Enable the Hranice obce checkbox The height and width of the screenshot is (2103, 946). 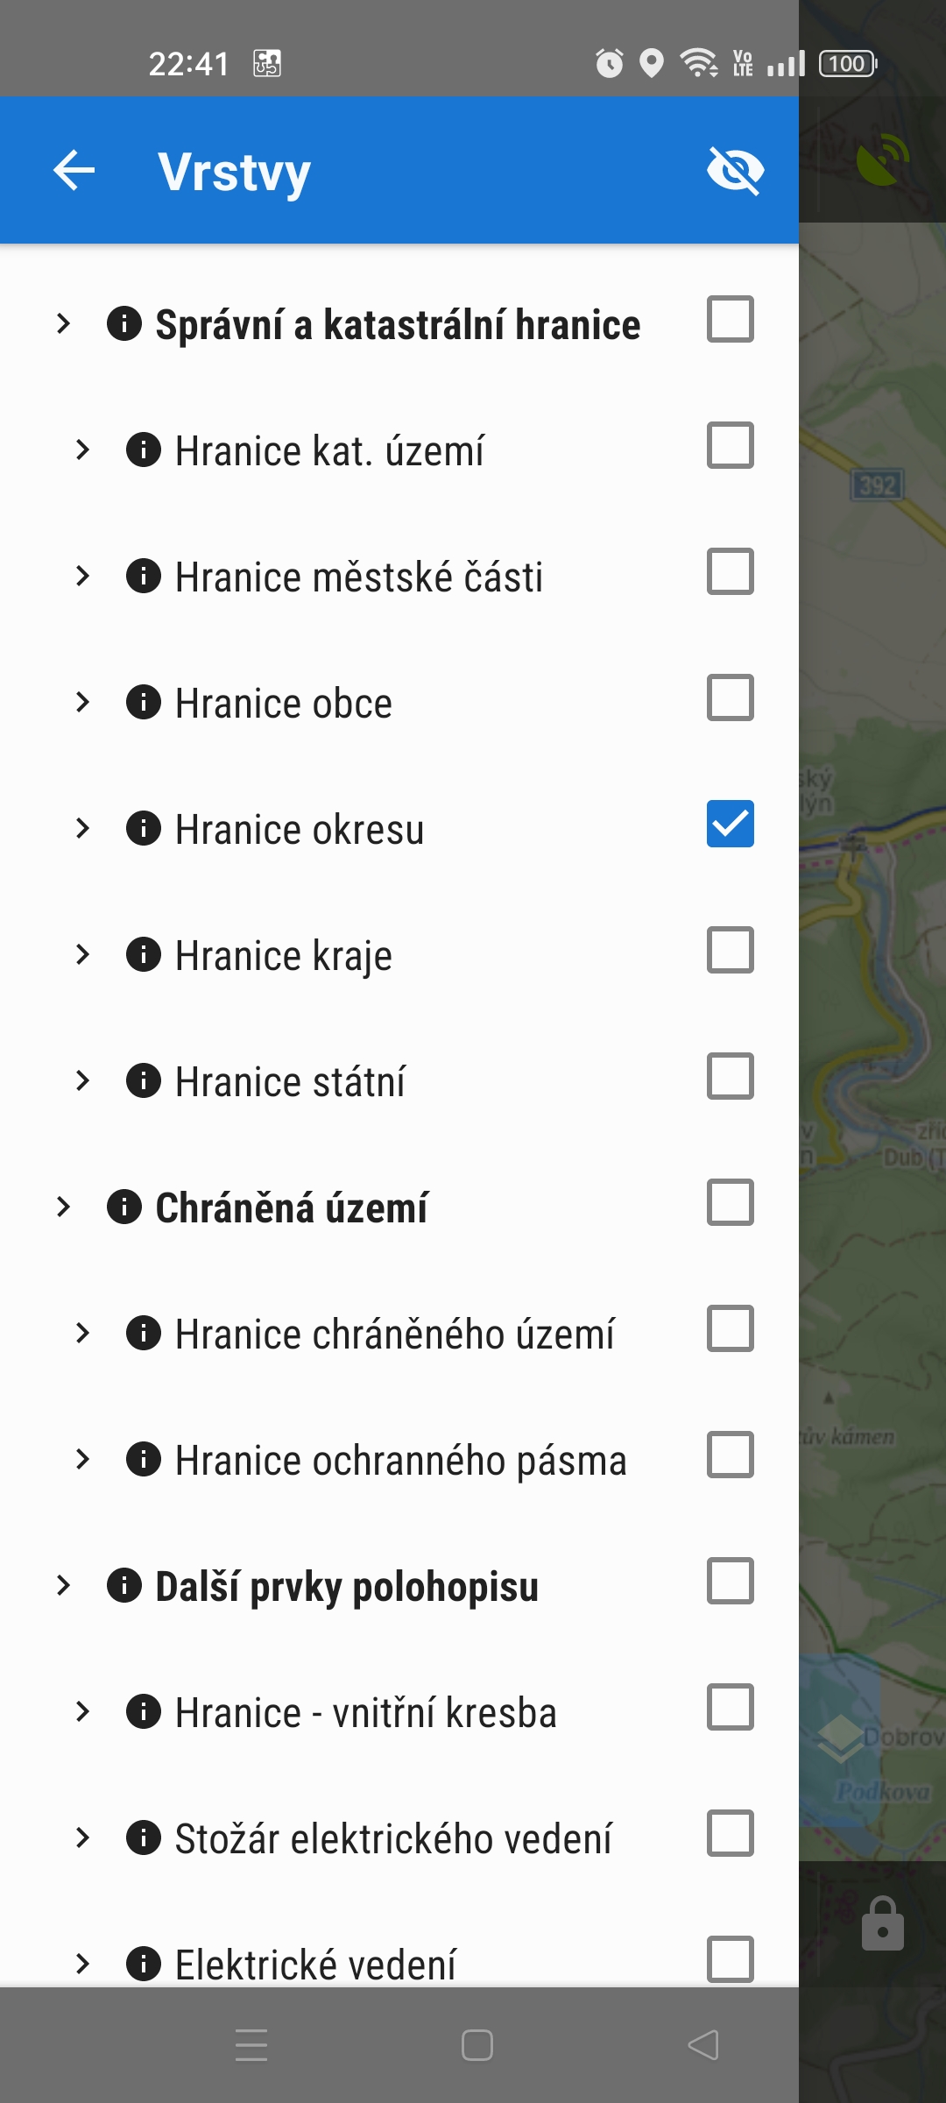tap(731, 698)
